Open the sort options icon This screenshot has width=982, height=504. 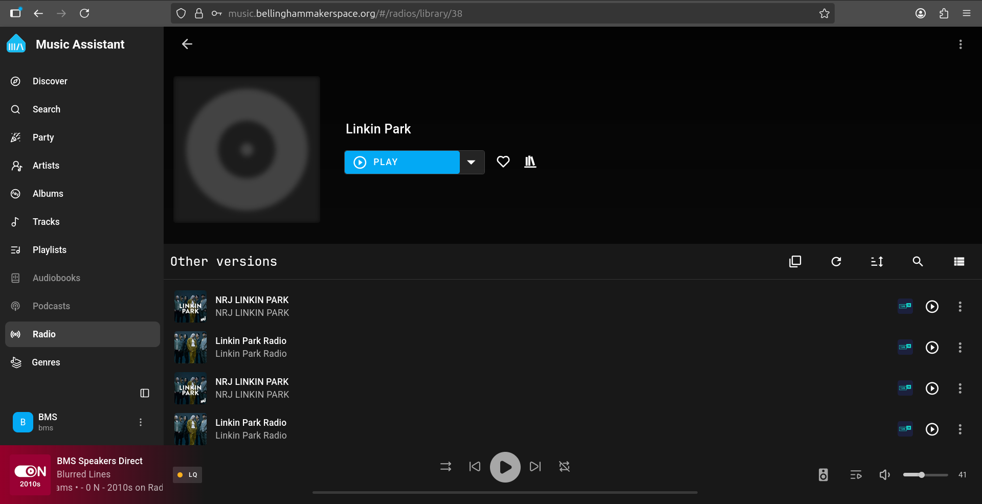coord(877,262)
